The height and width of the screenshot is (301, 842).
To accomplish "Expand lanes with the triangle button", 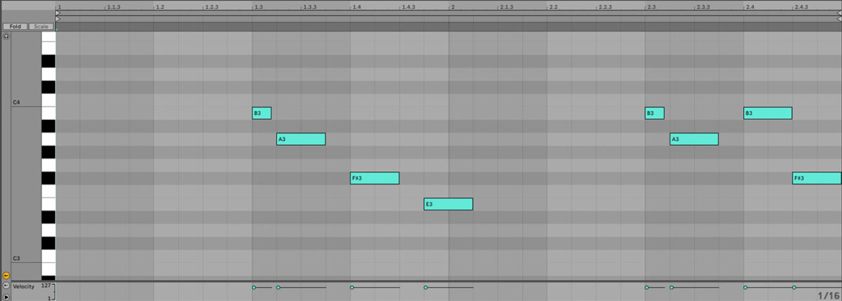I will click(x=6, y=297).
